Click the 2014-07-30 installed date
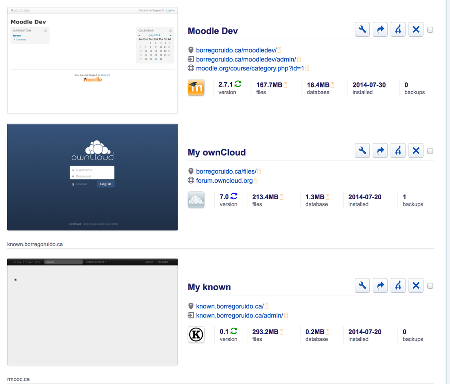 [x=369, y=85]
